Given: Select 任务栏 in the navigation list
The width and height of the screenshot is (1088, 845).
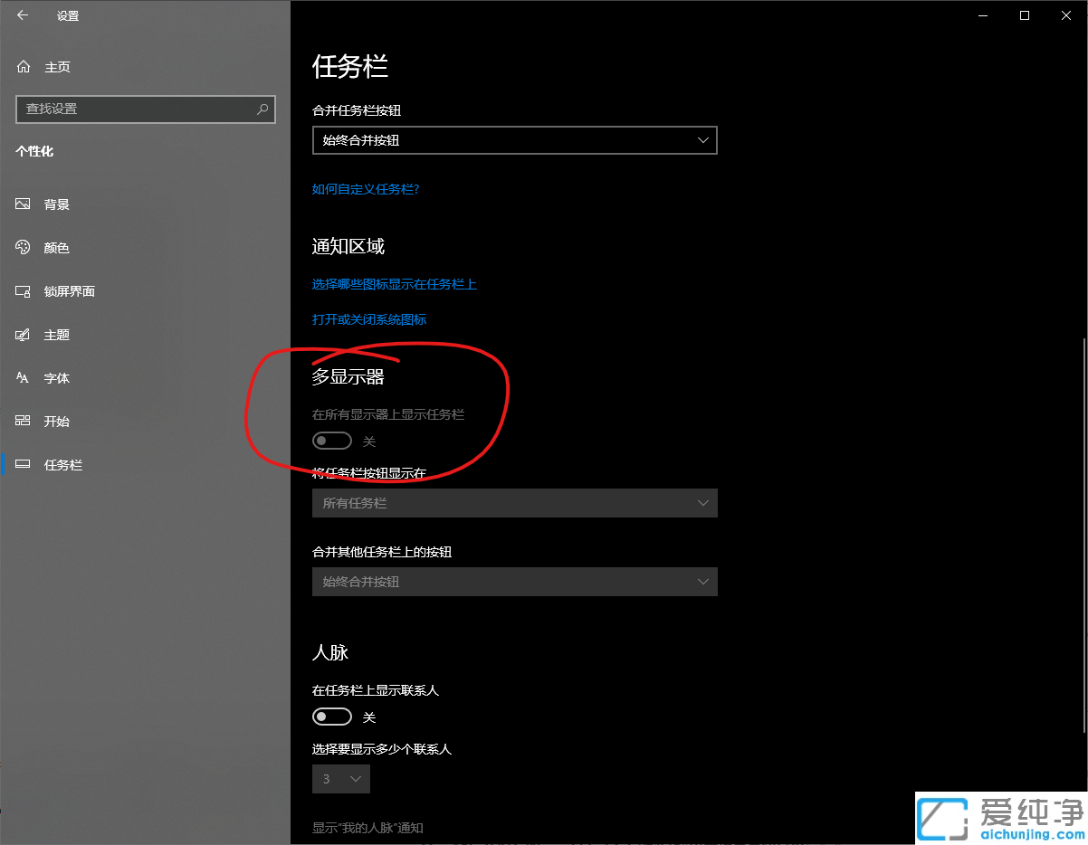Looking at the screenshot, I should click(62, 464).
